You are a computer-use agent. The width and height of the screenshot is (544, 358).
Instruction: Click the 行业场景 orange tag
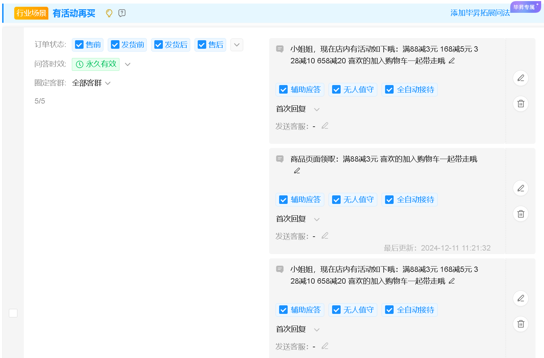[31, 13]
